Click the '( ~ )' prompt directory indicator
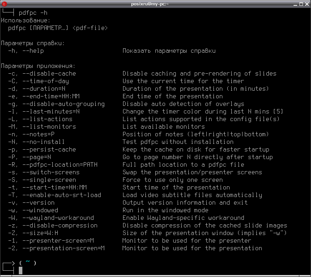The width and height of the screenshot is (311, 277). 28,263
